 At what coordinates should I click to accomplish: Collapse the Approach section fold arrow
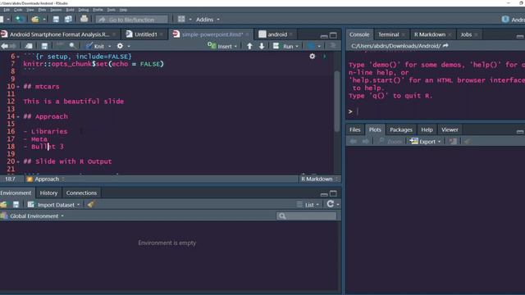(x=18, y=116)
